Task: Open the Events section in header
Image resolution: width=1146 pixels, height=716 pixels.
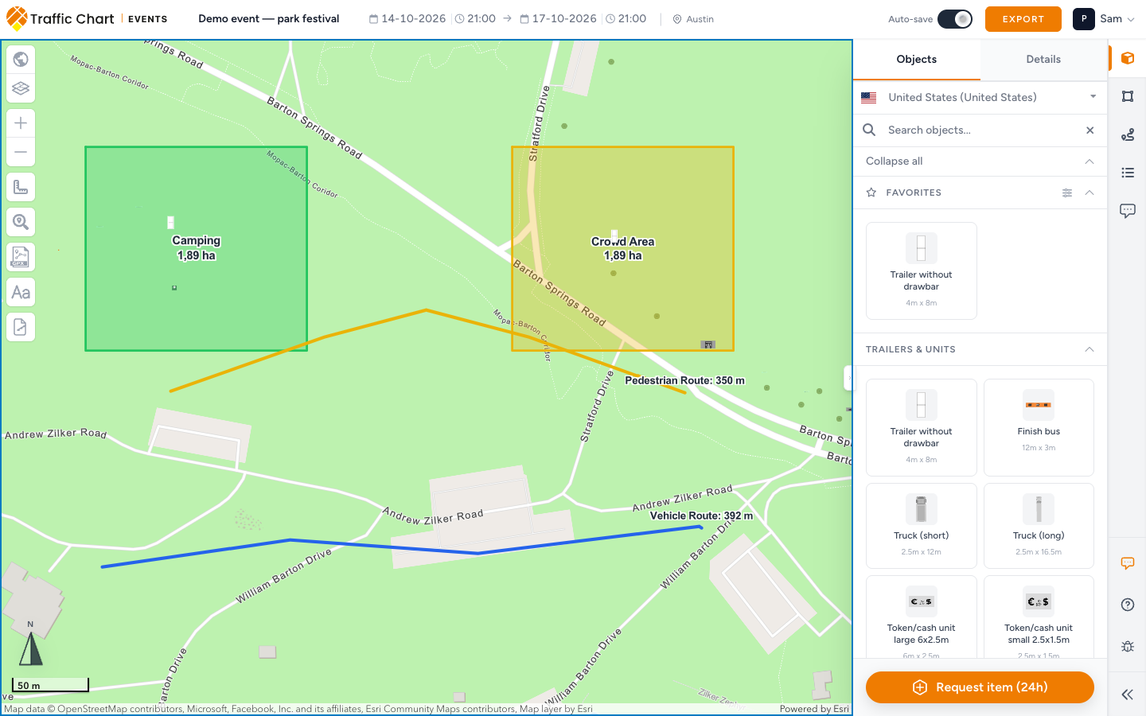Action: click(x=148, y=19)
